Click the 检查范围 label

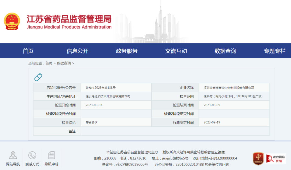tap(187, 97)
